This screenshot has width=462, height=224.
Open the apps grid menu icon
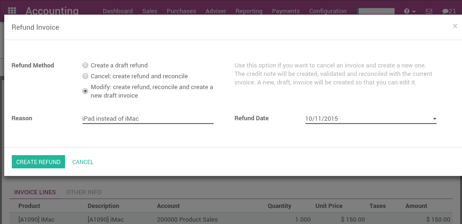12,11
